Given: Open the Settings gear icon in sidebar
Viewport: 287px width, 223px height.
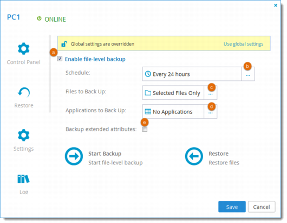Looking at the screenshot, I should point(24,135).
